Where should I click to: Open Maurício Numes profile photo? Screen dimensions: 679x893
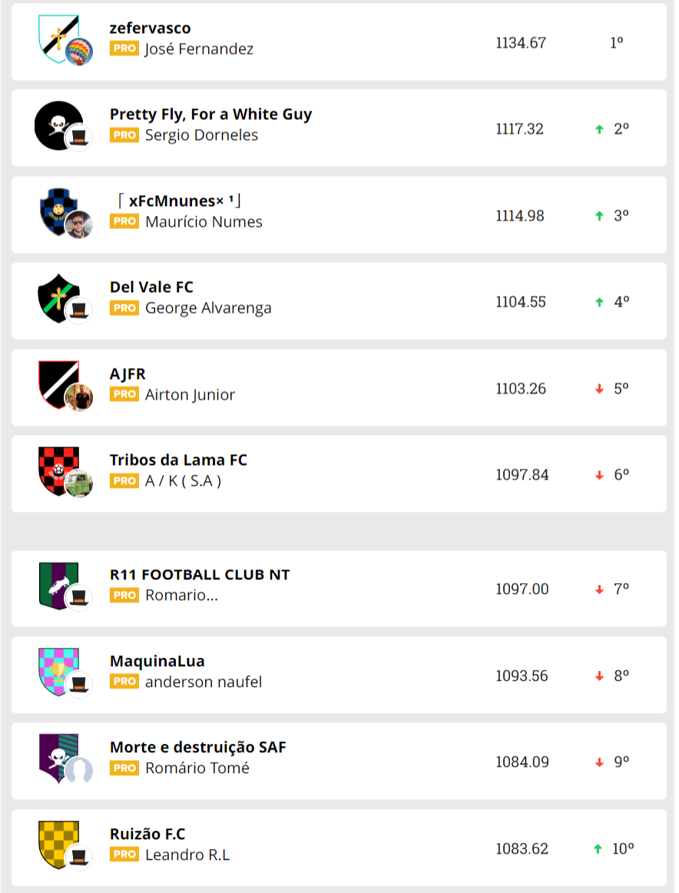point(79,225)
